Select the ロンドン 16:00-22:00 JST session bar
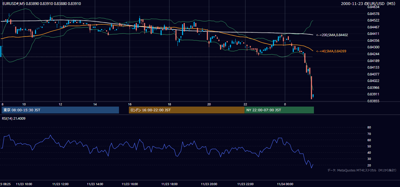The image size is (400, 187). [x=187, y=110]
